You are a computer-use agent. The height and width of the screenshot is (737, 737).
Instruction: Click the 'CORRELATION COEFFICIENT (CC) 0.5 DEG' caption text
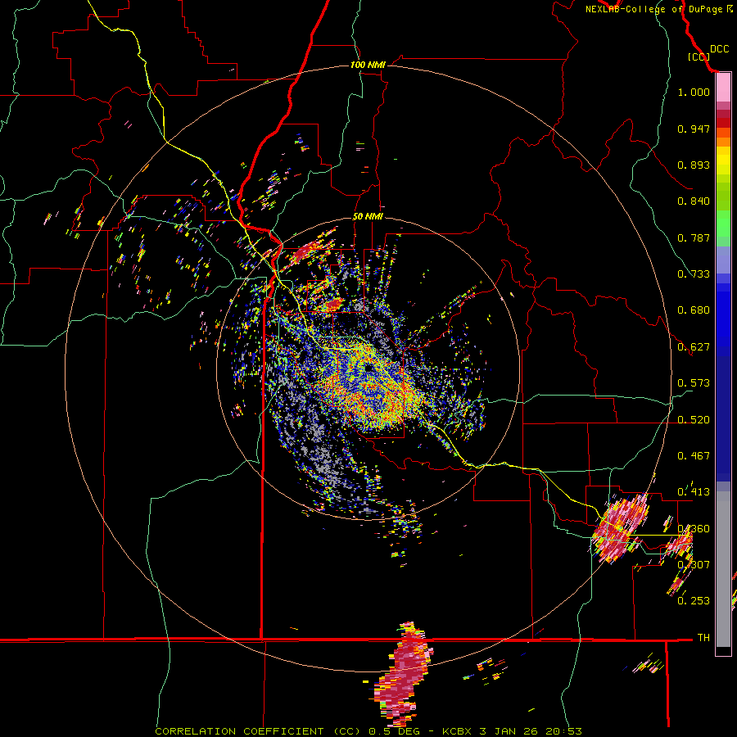pos(287,731)
